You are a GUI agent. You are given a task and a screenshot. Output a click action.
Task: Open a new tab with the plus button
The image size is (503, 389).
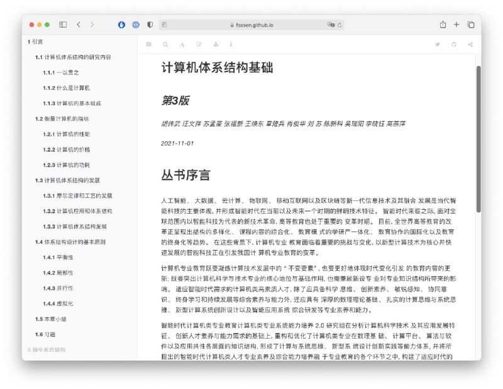456,24
